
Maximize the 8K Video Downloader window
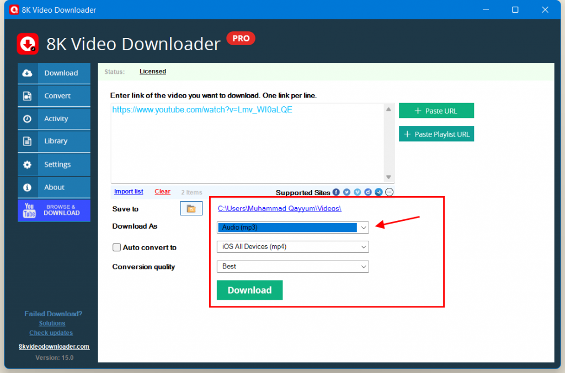pos(515,10)
